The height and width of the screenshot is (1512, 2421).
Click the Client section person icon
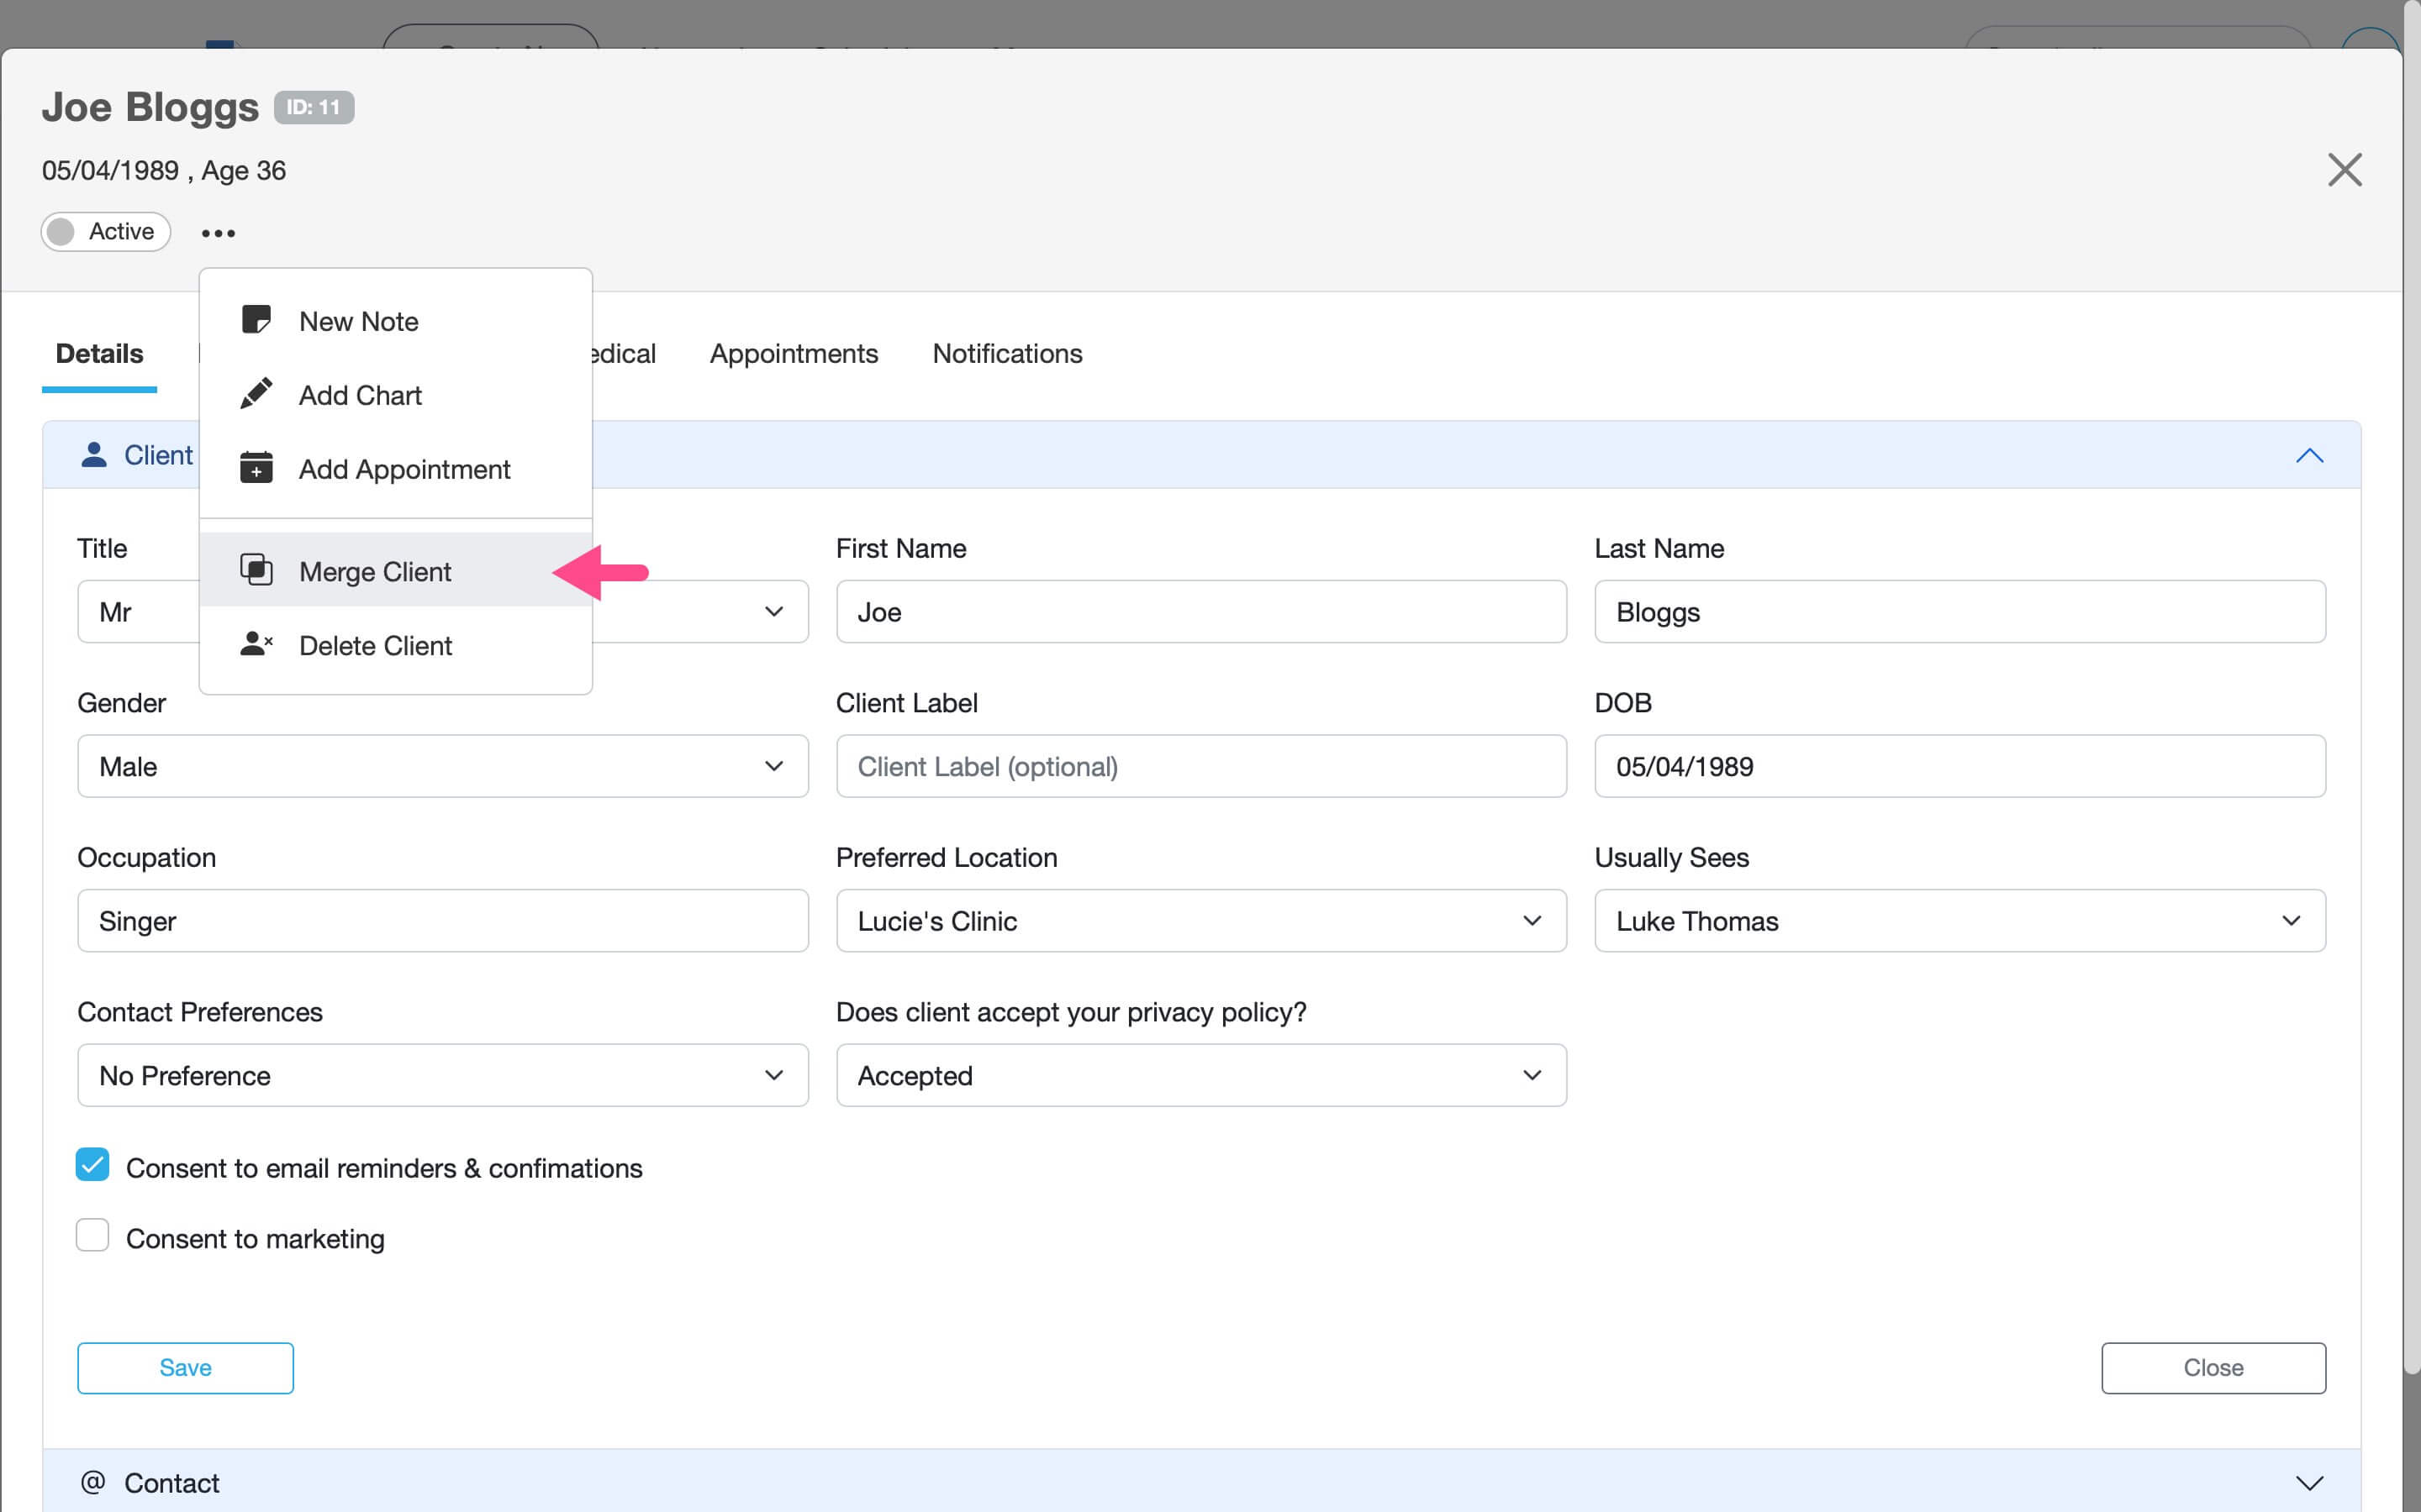click(x=94, y=455)
